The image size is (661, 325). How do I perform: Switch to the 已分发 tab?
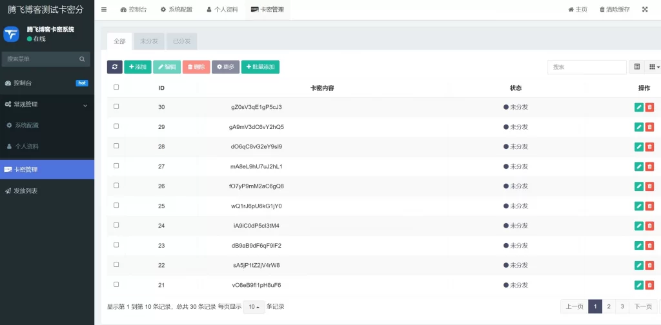(181, 41)
